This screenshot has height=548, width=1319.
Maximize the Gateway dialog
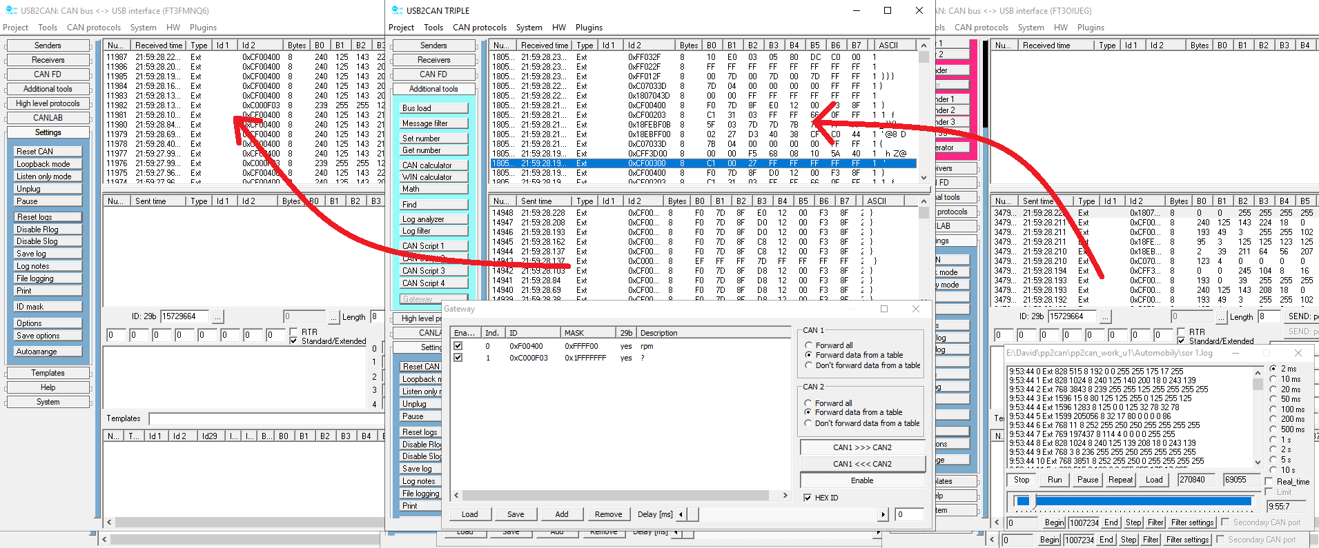click(884, 309)
